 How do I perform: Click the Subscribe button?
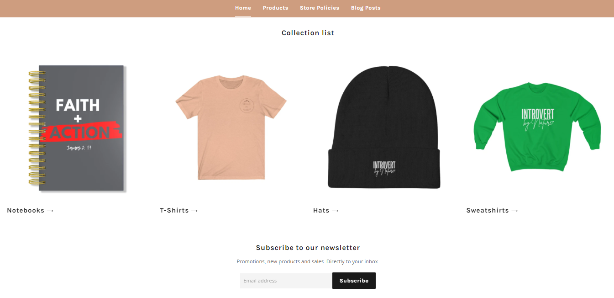pyautogui.click(x=354, y=281)
